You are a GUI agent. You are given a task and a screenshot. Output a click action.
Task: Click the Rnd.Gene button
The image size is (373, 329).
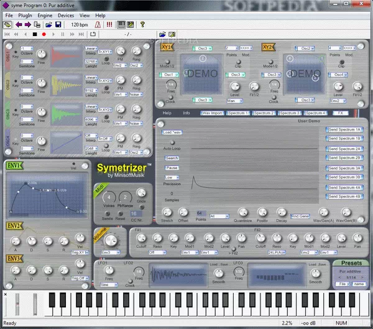[x=300, y=216]
